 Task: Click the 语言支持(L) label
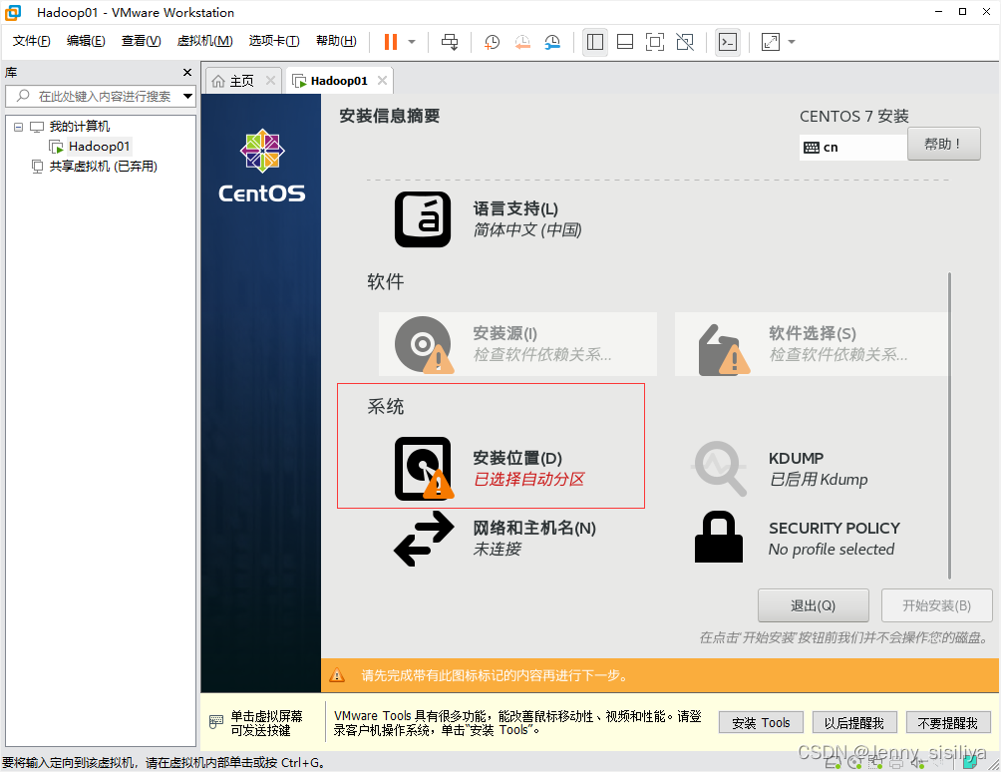tap(515, 208)
